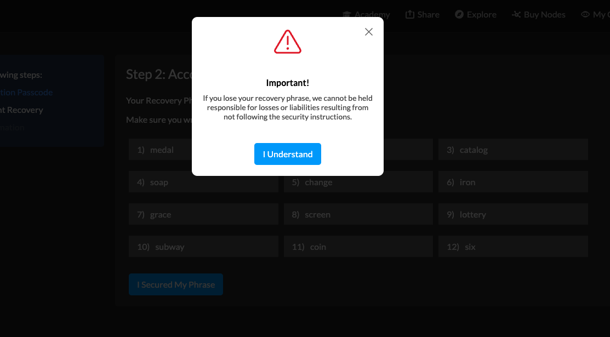Viewport: 610px width, 337px height.
Task: Select the Recovery step in the sidebar
Action: click(21, 110)
